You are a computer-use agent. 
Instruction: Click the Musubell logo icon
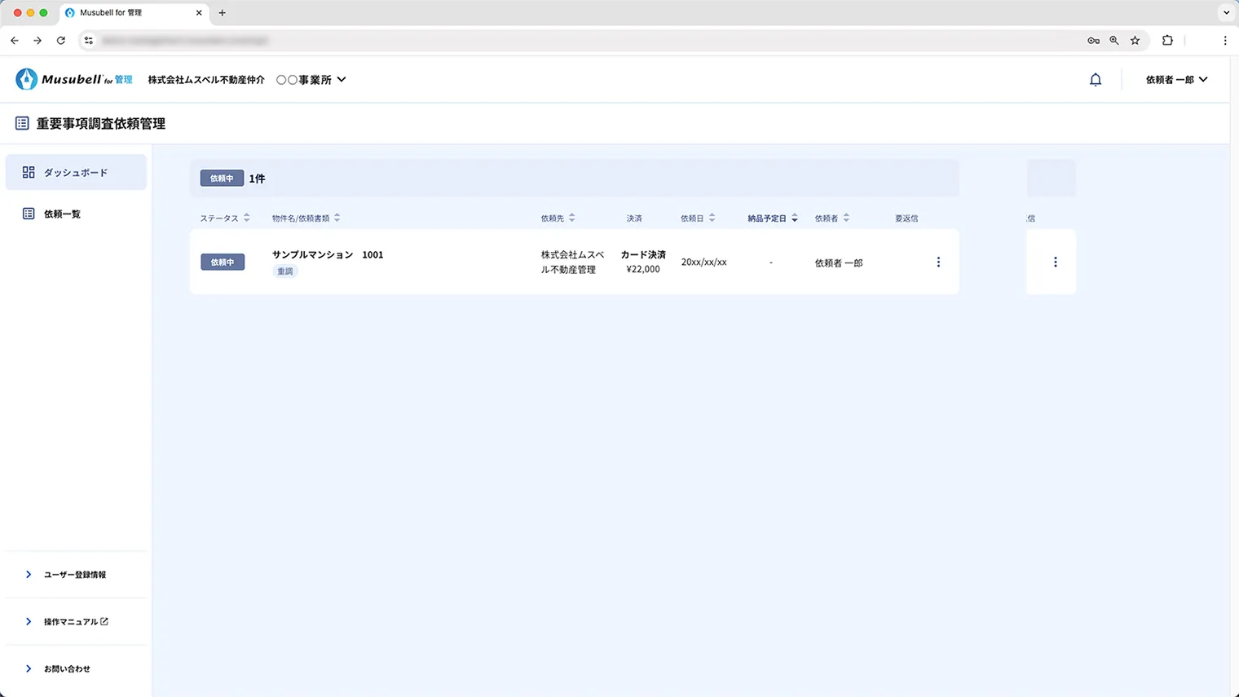(25, 78)
